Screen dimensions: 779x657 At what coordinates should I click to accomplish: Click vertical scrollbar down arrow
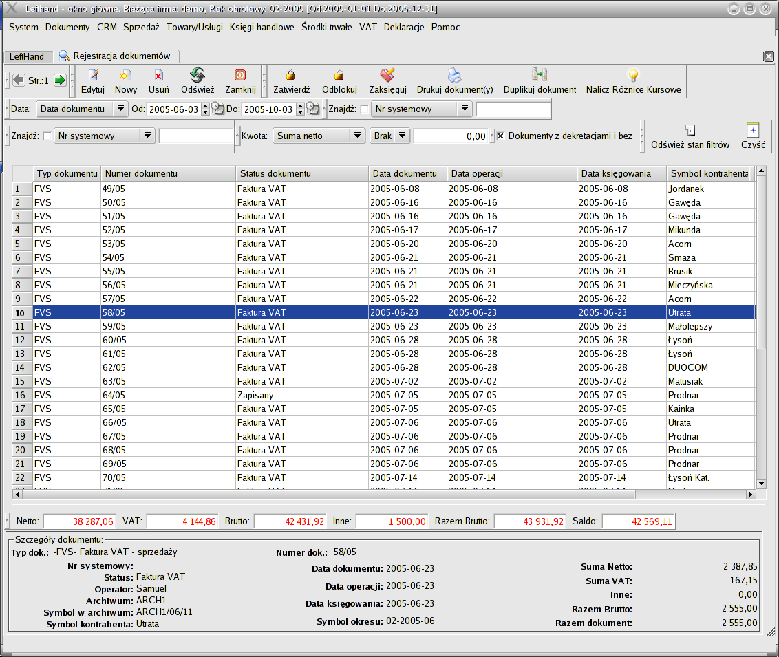(x=761, y=484)
